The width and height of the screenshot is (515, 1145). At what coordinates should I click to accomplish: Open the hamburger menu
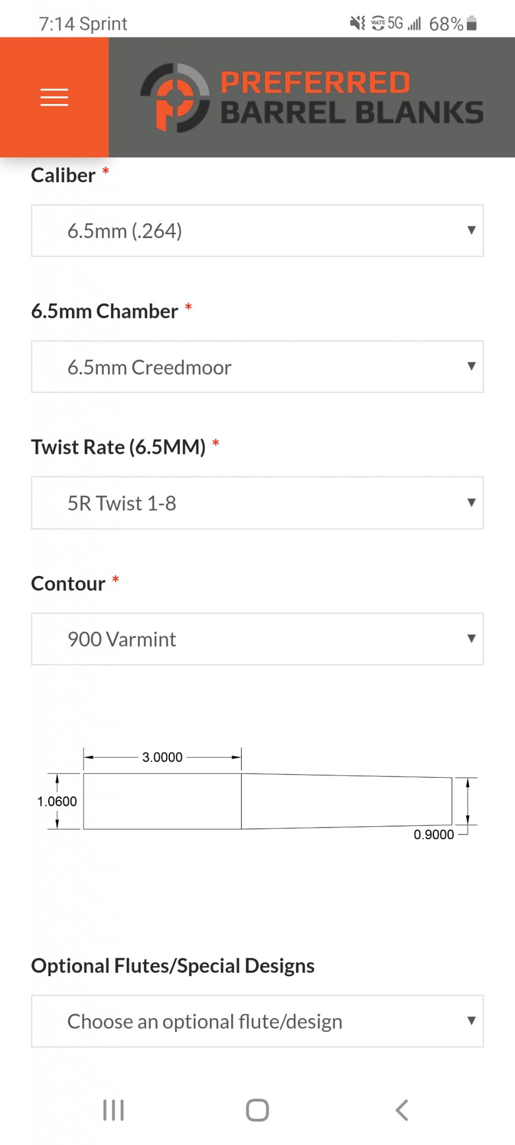click(54, 97)
